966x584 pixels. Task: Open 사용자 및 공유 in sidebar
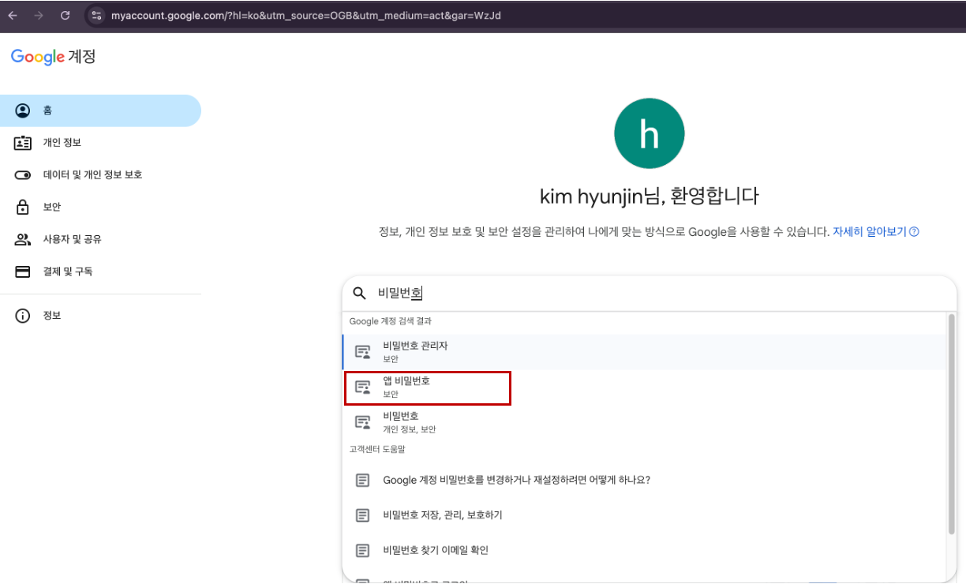(100, 239)
